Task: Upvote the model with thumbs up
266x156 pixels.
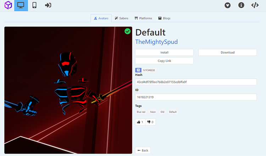Action: pyautogui.click(x=140, y=122)
